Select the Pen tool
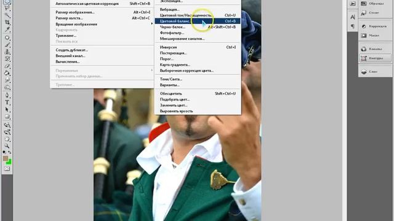 point(7,96)
